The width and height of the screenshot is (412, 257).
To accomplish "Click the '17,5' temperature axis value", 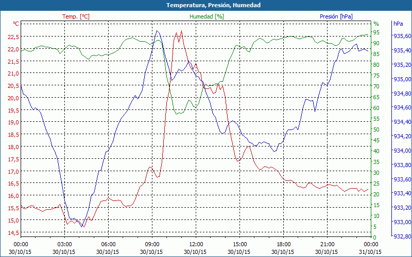I will point(13,159).
